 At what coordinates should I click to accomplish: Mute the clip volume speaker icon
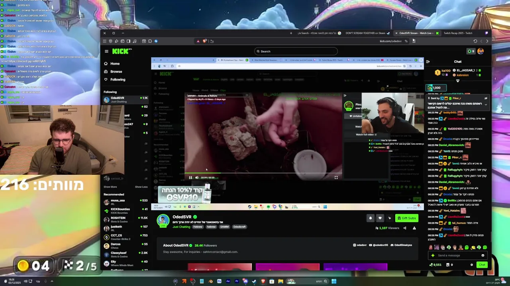click(x=197, y=178)
